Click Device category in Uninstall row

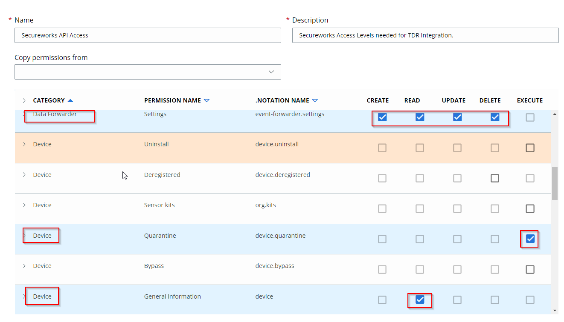pyautogui.click(x=42, y=144)
